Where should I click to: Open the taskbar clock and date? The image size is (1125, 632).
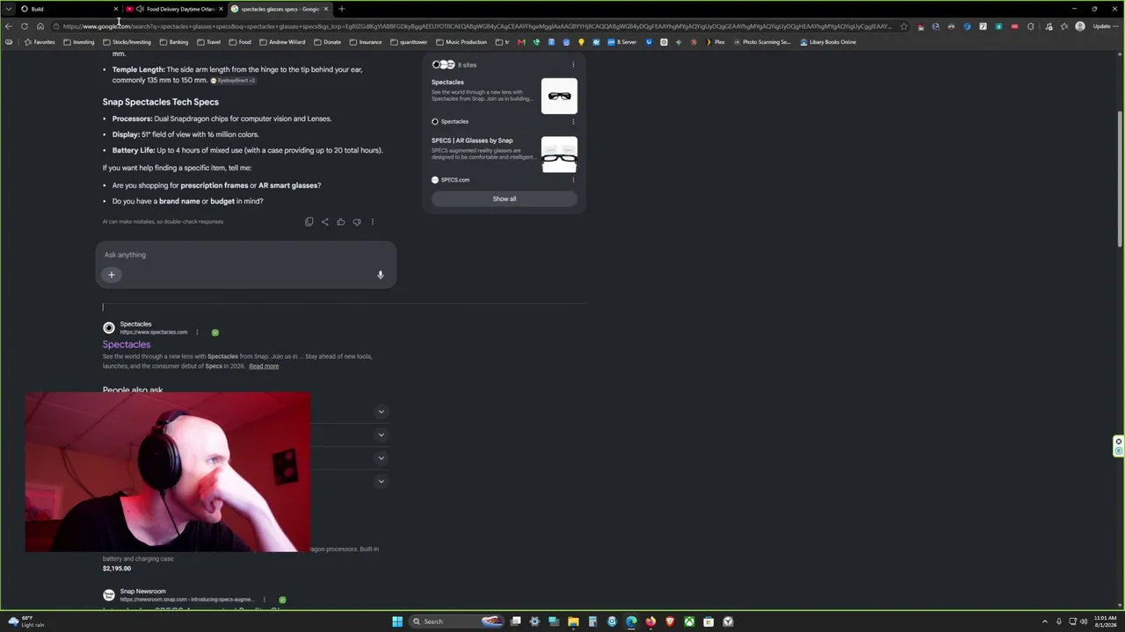1106,621
